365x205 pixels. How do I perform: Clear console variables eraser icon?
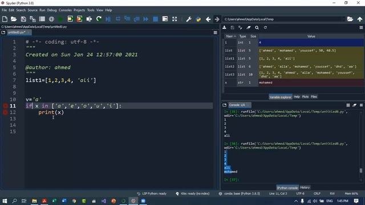(x=354, y=105)
